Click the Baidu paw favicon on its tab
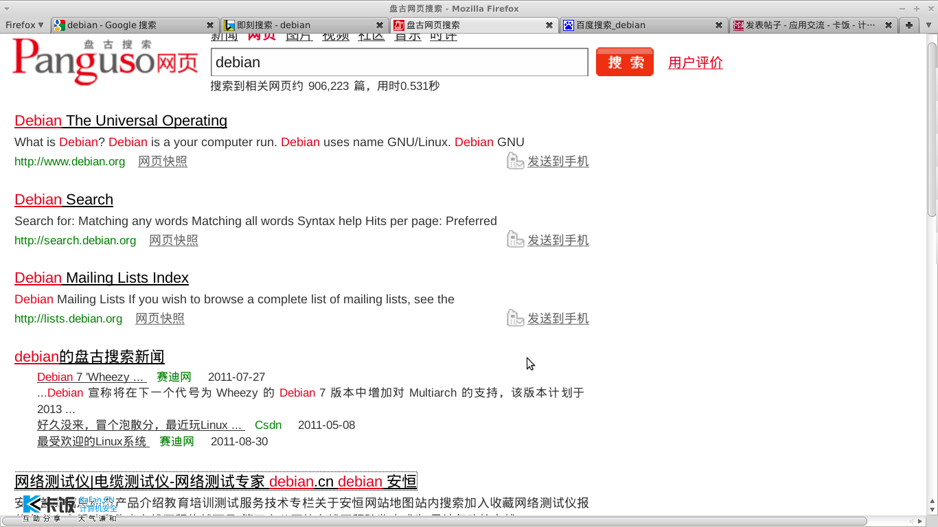938x527 pixels. point(568,25)
